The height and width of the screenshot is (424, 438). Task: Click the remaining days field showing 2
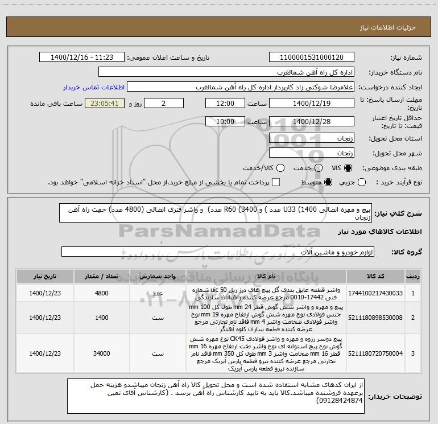point(164,104)
